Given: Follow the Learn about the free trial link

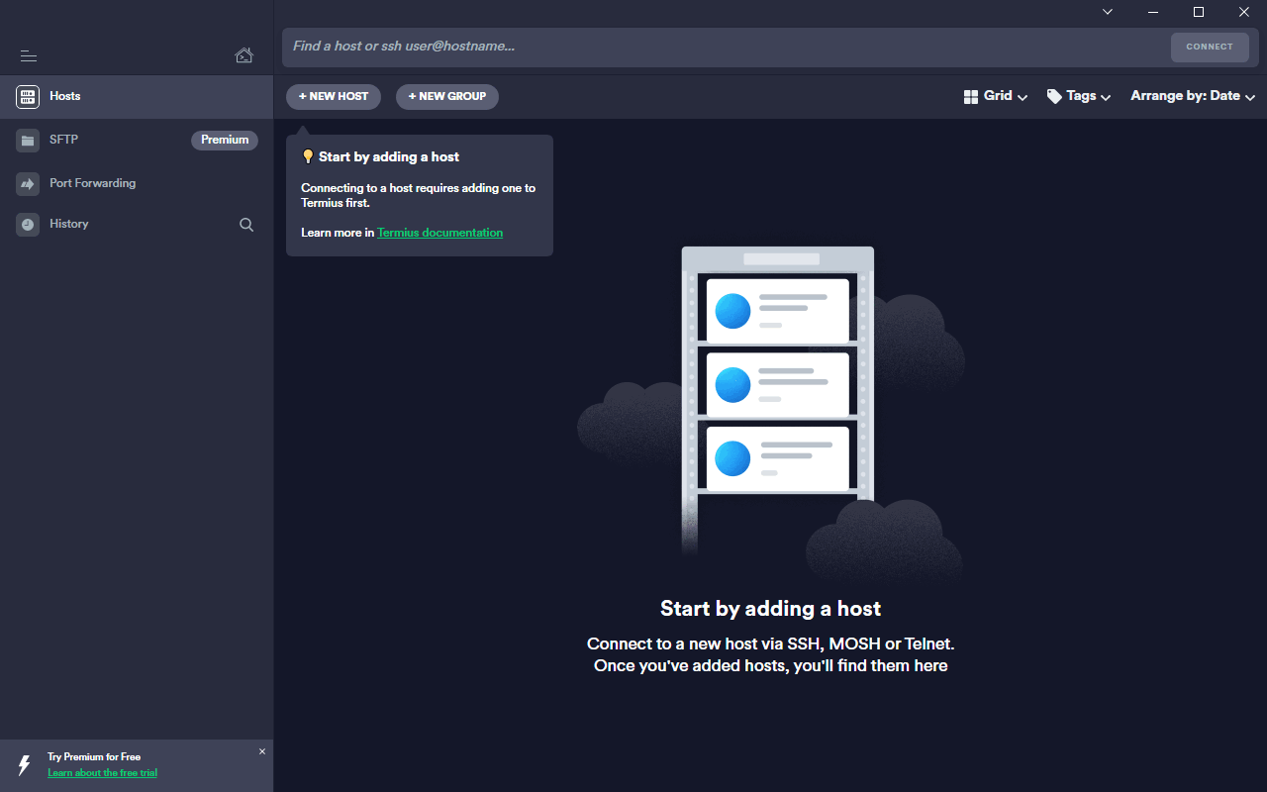Looking at the screenshot, I should (x=102, y=772).
